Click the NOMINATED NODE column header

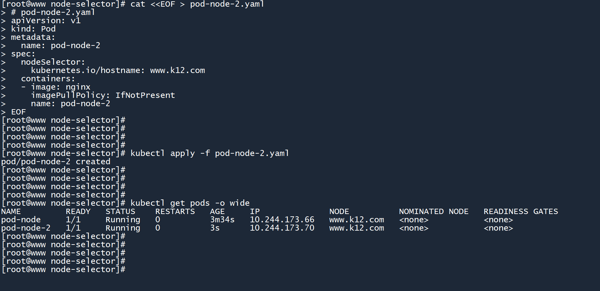coord(433,211)
